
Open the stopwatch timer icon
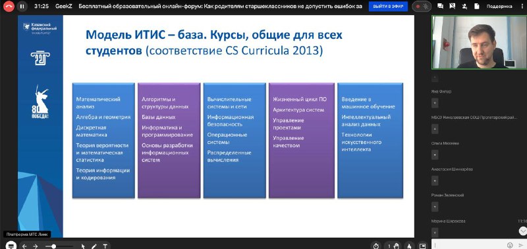376,246
